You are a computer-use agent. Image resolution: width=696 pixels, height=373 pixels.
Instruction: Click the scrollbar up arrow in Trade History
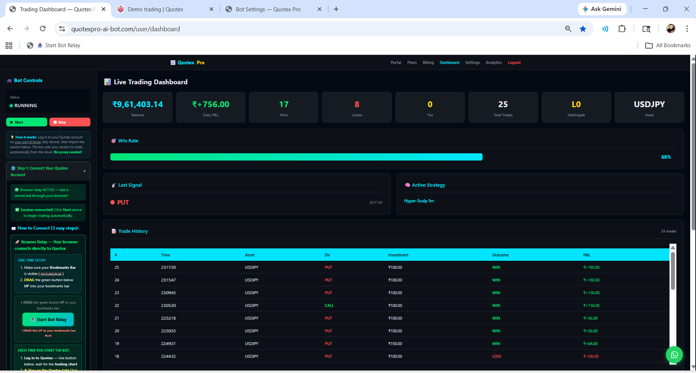[x=673, y=247]
